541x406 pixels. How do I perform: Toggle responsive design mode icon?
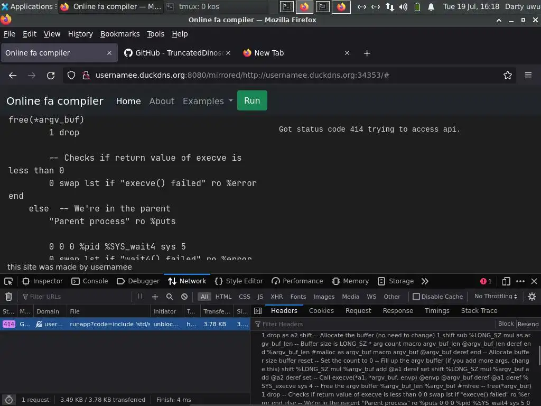tap(506, 281)
